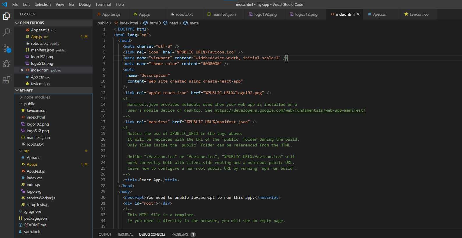
Task: Open the Debug view bug icon
Action: tap(6, 64)
